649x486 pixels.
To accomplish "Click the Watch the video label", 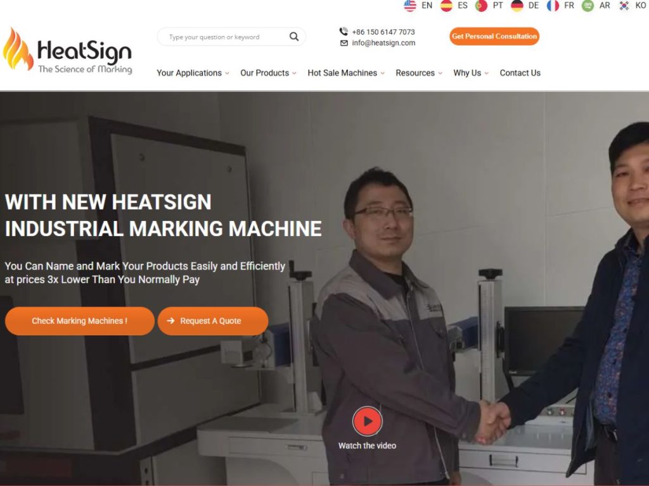I will tap(367, 445).
